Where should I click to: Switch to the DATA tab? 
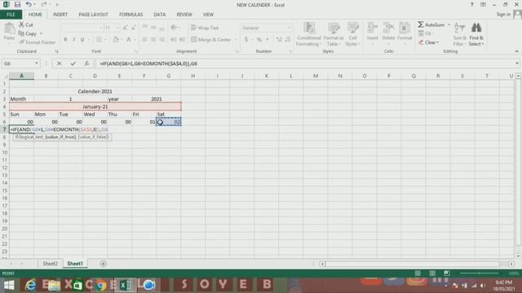(x=160, y=15)
